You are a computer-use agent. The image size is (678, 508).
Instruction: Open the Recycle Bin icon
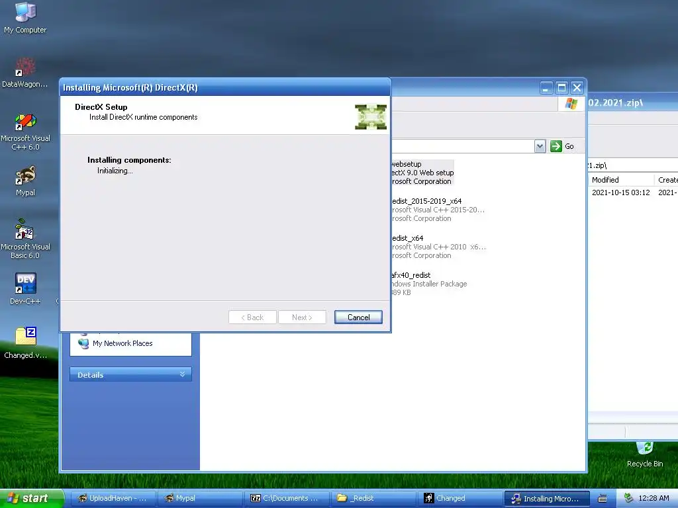[645, 454]
